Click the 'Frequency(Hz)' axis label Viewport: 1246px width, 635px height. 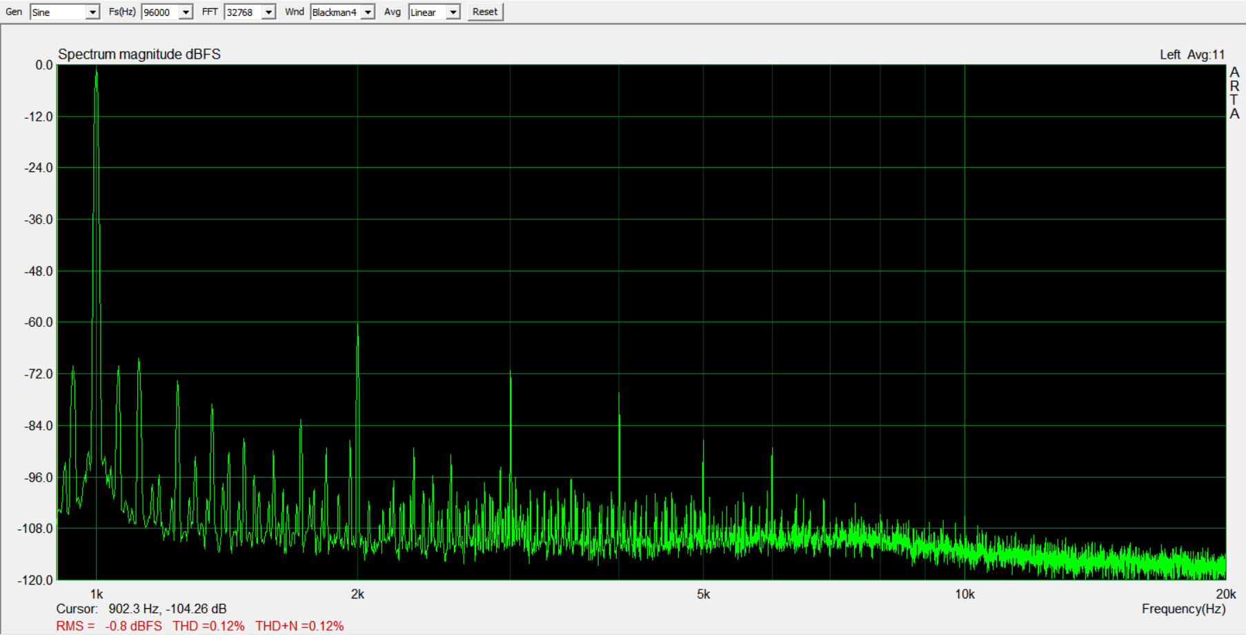coord(1184,609)
